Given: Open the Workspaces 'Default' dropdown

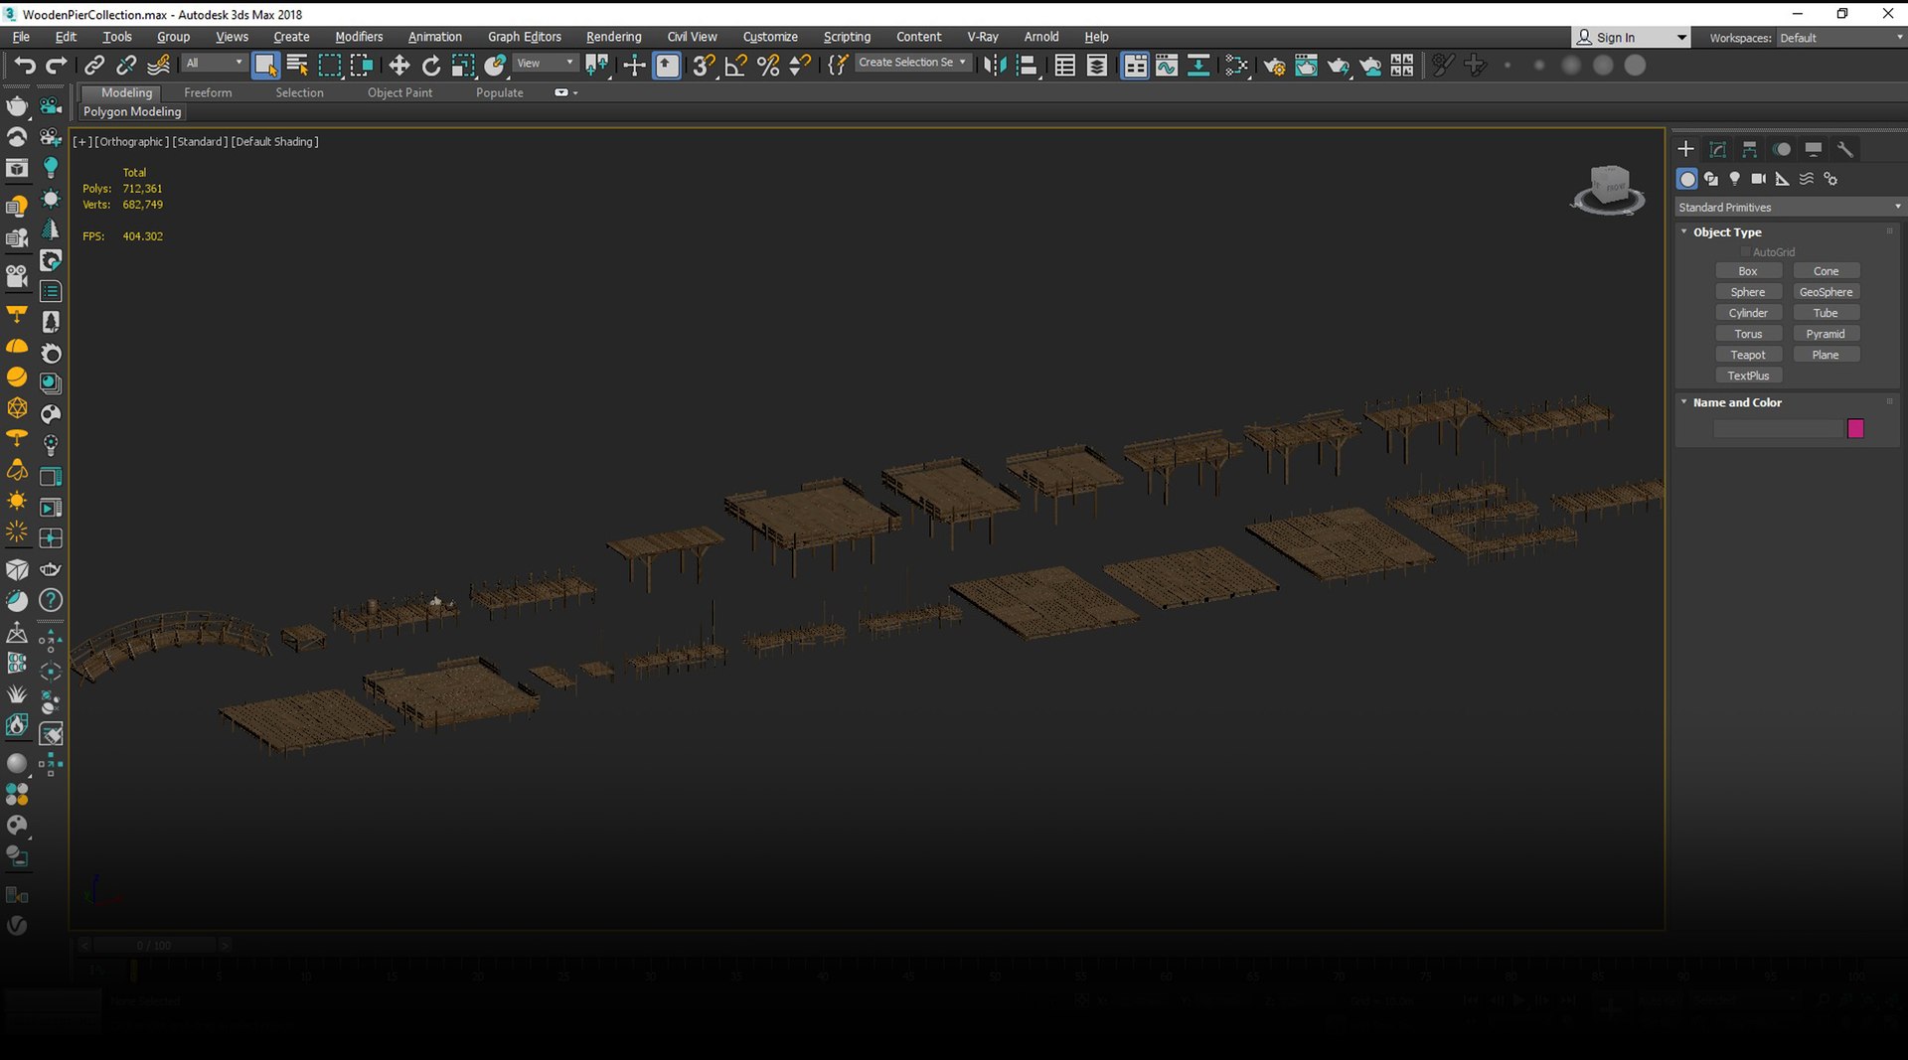Looking at the screenshot, I should click(x=1840, y=38).
